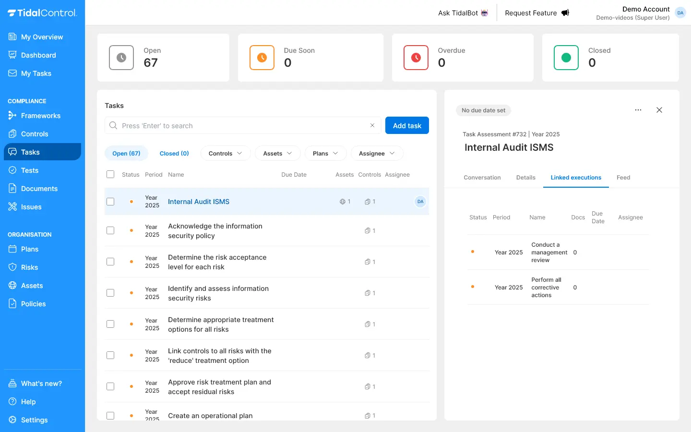
Task: Expand the Plans filter dropdown
Action: 325,154
